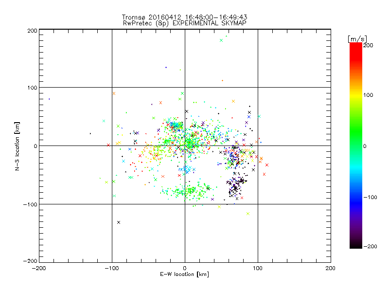Click the x-axis tick label -200
Viewport: 389px width, 292px height.
pyautogui.click(x=39, y=268)
